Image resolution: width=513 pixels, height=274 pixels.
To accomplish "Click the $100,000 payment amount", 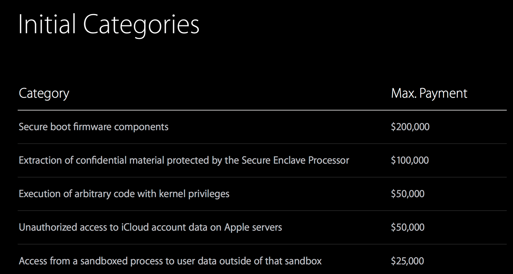I will [410, 160].
